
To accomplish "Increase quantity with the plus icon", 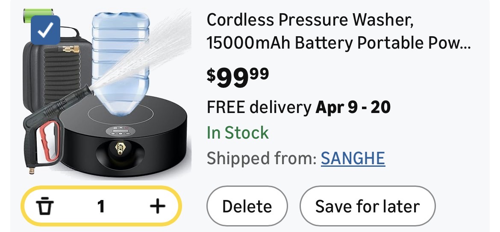I will pyautogui.click(x=157, y=207).
